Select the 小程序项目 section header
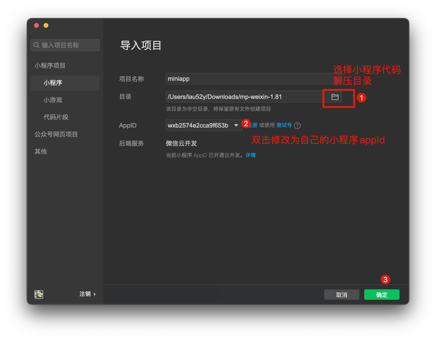436x340 pixels. (x=50, y=65)
